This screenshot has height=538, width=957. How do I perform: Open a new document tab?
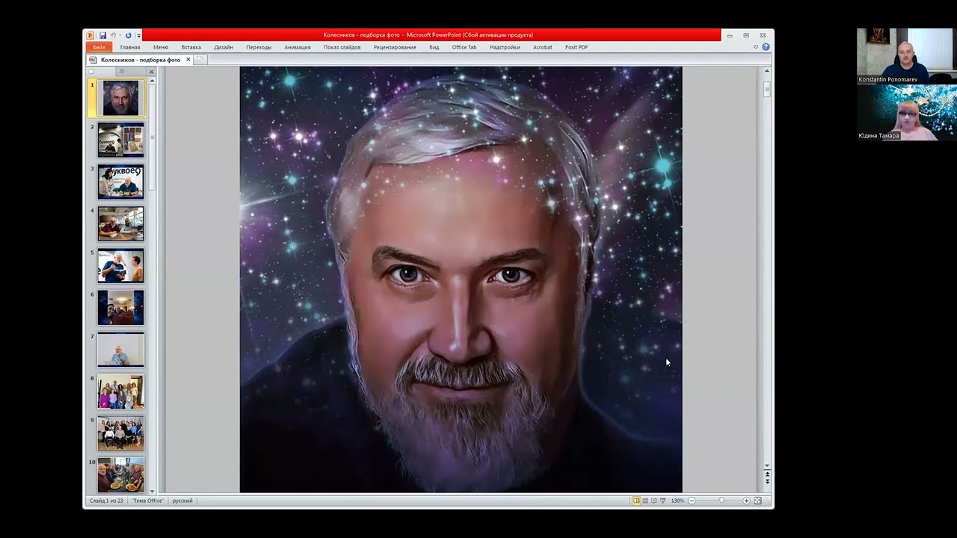(x=200, y=60)
